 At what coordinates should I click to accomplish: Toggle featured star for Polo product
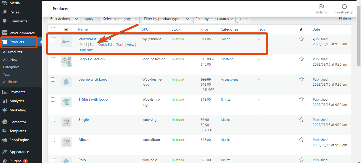coord(301,160)
